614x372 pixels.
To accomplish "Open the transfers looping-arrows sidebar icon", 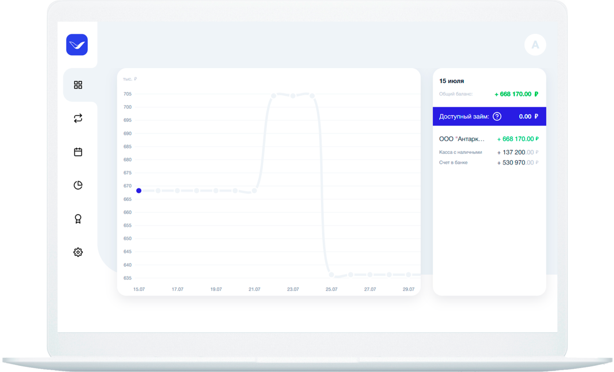I will 78,118.
